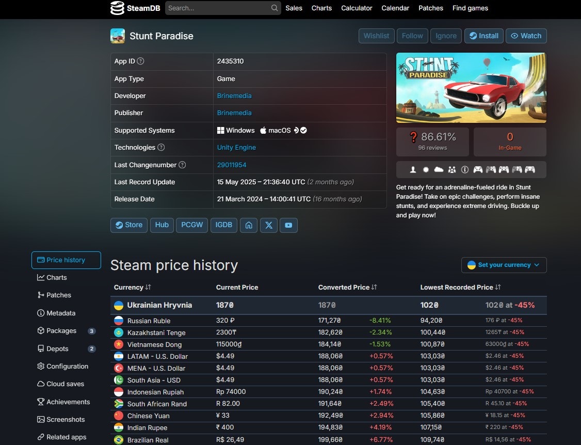
Task: Open the YouTube link icon
Action: click(x=288, y=225)
